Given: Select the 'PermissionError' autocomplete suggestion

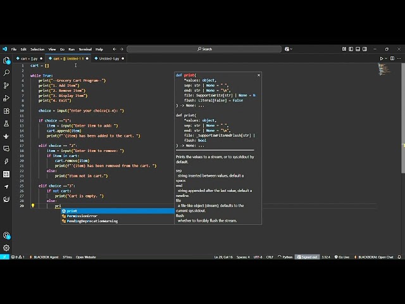Looking at the screenshot, I should coord(118,216).
